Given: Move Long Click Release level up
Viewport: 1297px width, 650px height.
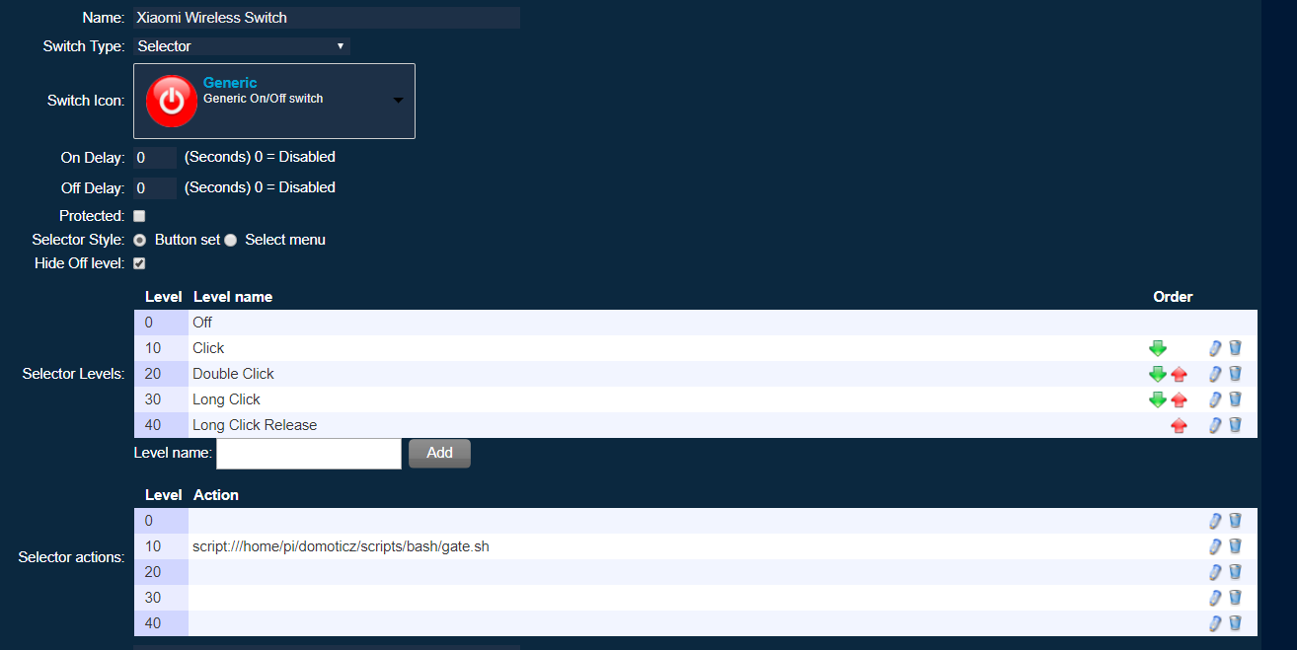Looking at the screenshot, I should (x=1179, y=425).
